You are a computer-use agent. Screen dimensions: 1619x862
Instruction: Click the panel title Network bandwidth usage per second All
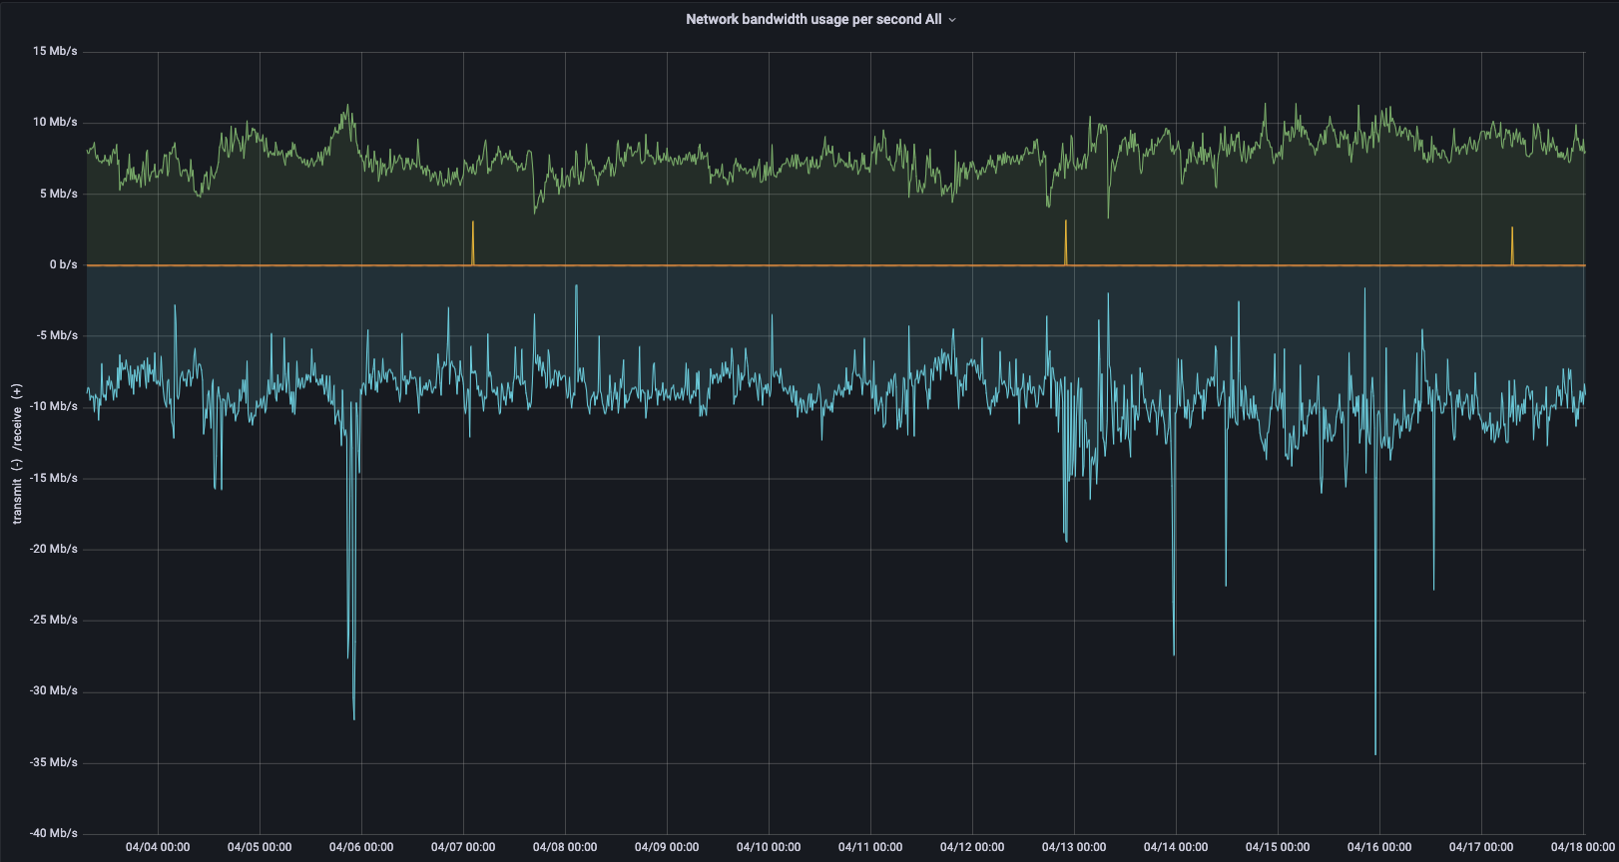pos(813,19)
